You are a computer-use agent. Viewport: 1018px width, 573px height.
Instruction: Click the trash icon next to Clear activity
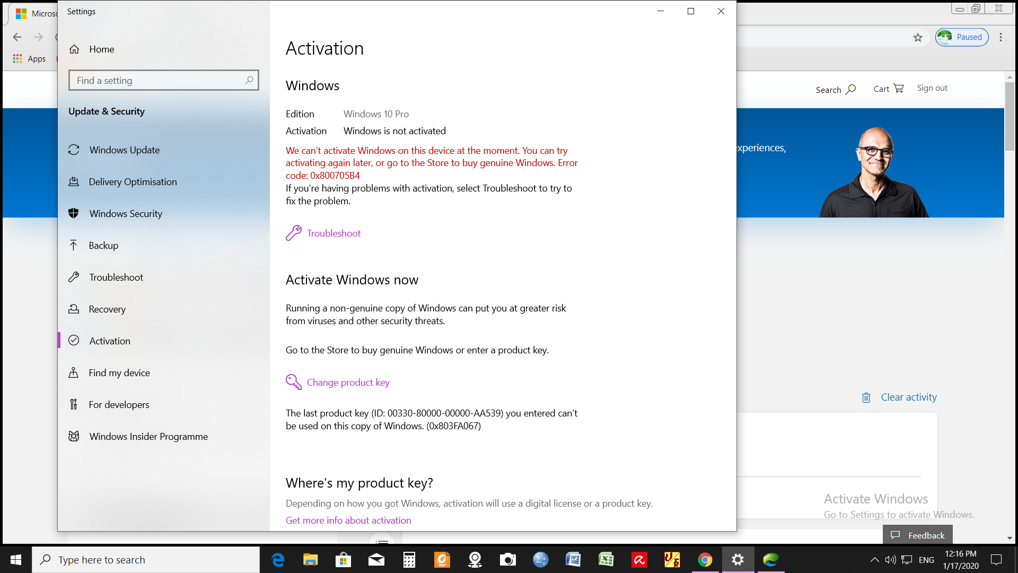tap(866, 397)
